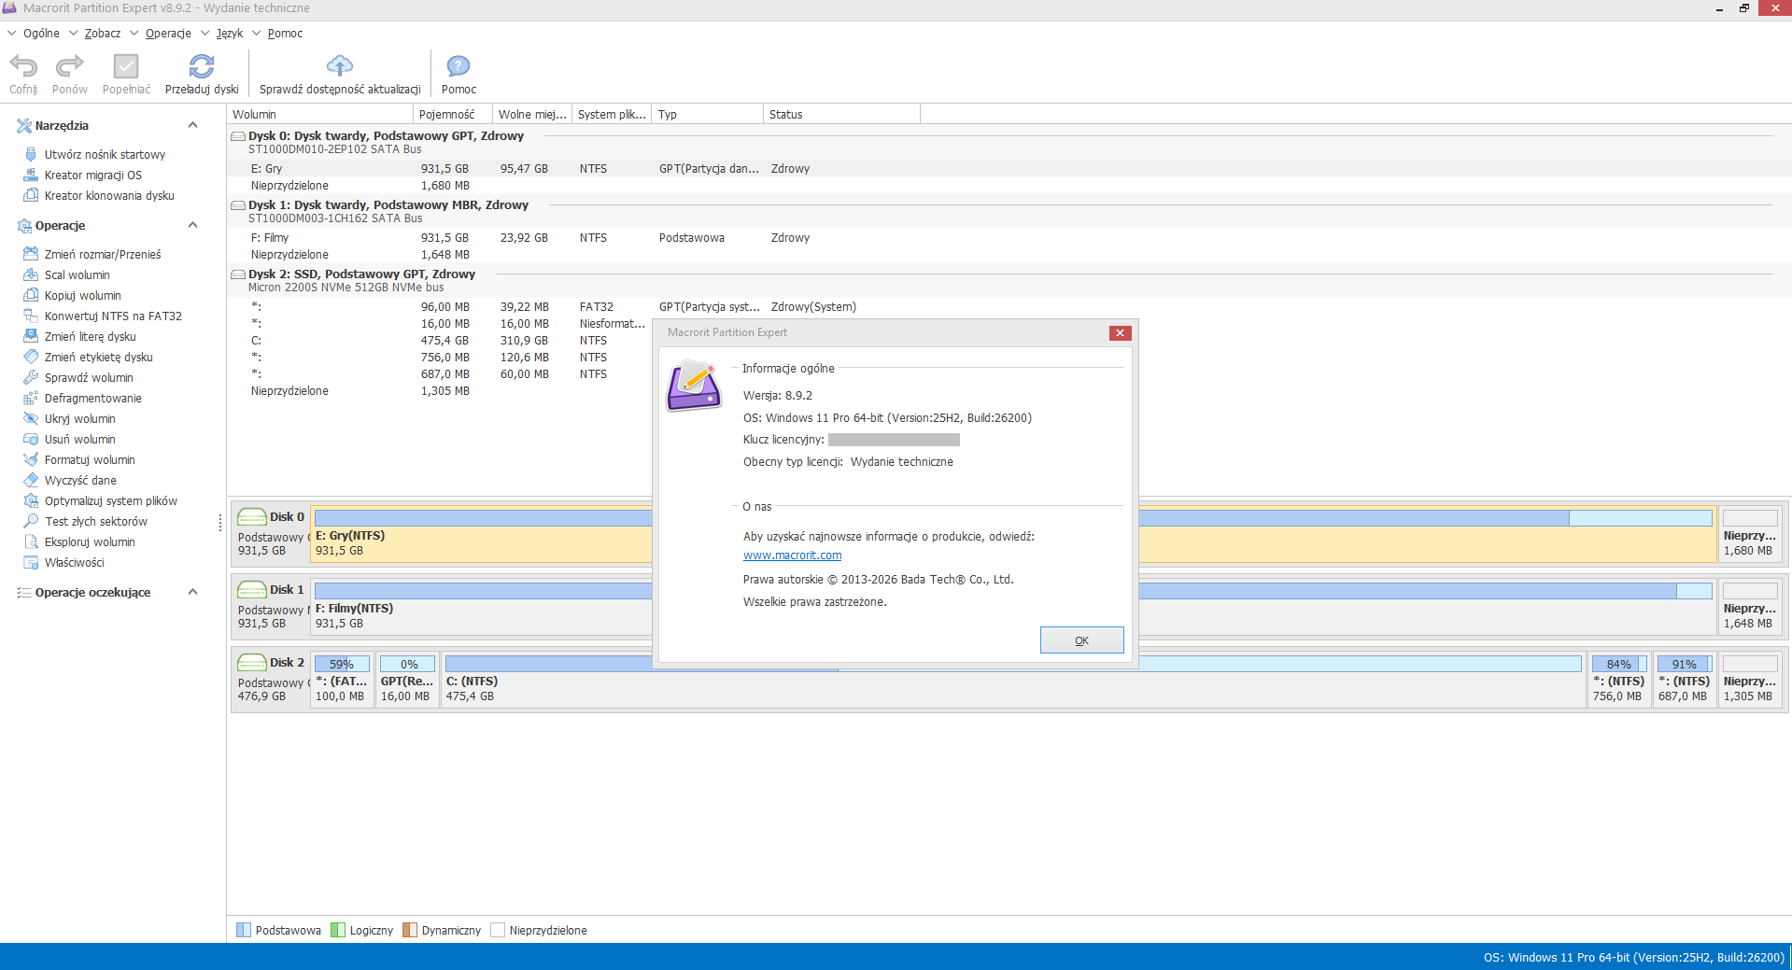Run Sprawdź wolumin check icon

coord(31,377)
